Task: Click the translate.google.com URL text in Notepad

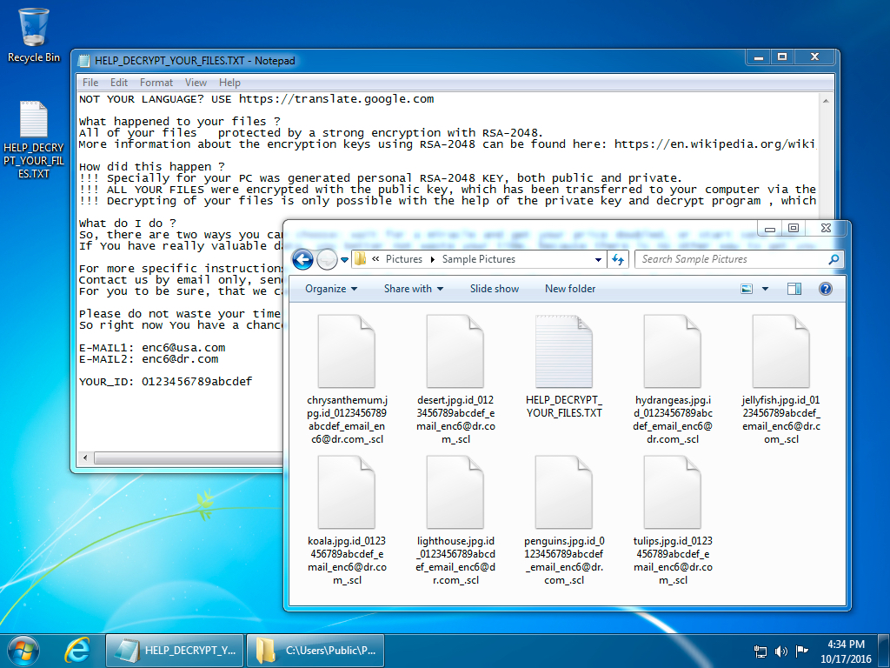Action: pyautogui.click(x=336, y=99)
